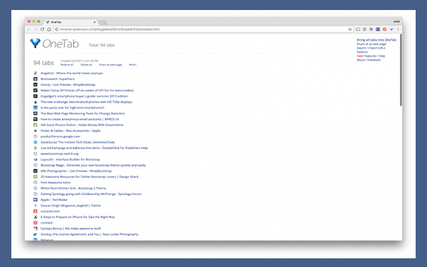The height and width of the screenshot is (267, 427).
Task: Click the bookmark star in address bar
Action: [x=350, y=29]
